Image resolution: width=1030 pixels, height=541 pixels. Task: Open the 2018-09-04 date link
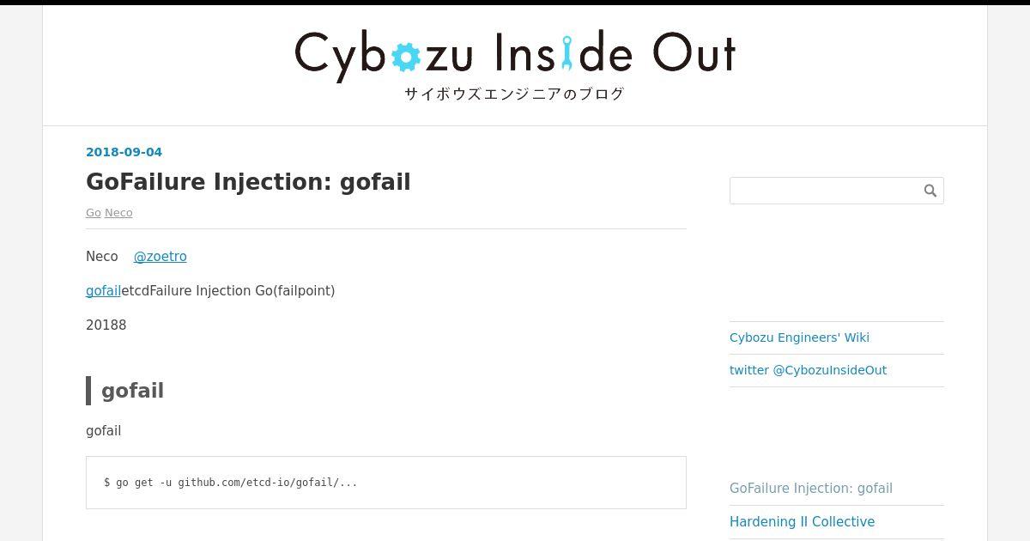point(124,152)
